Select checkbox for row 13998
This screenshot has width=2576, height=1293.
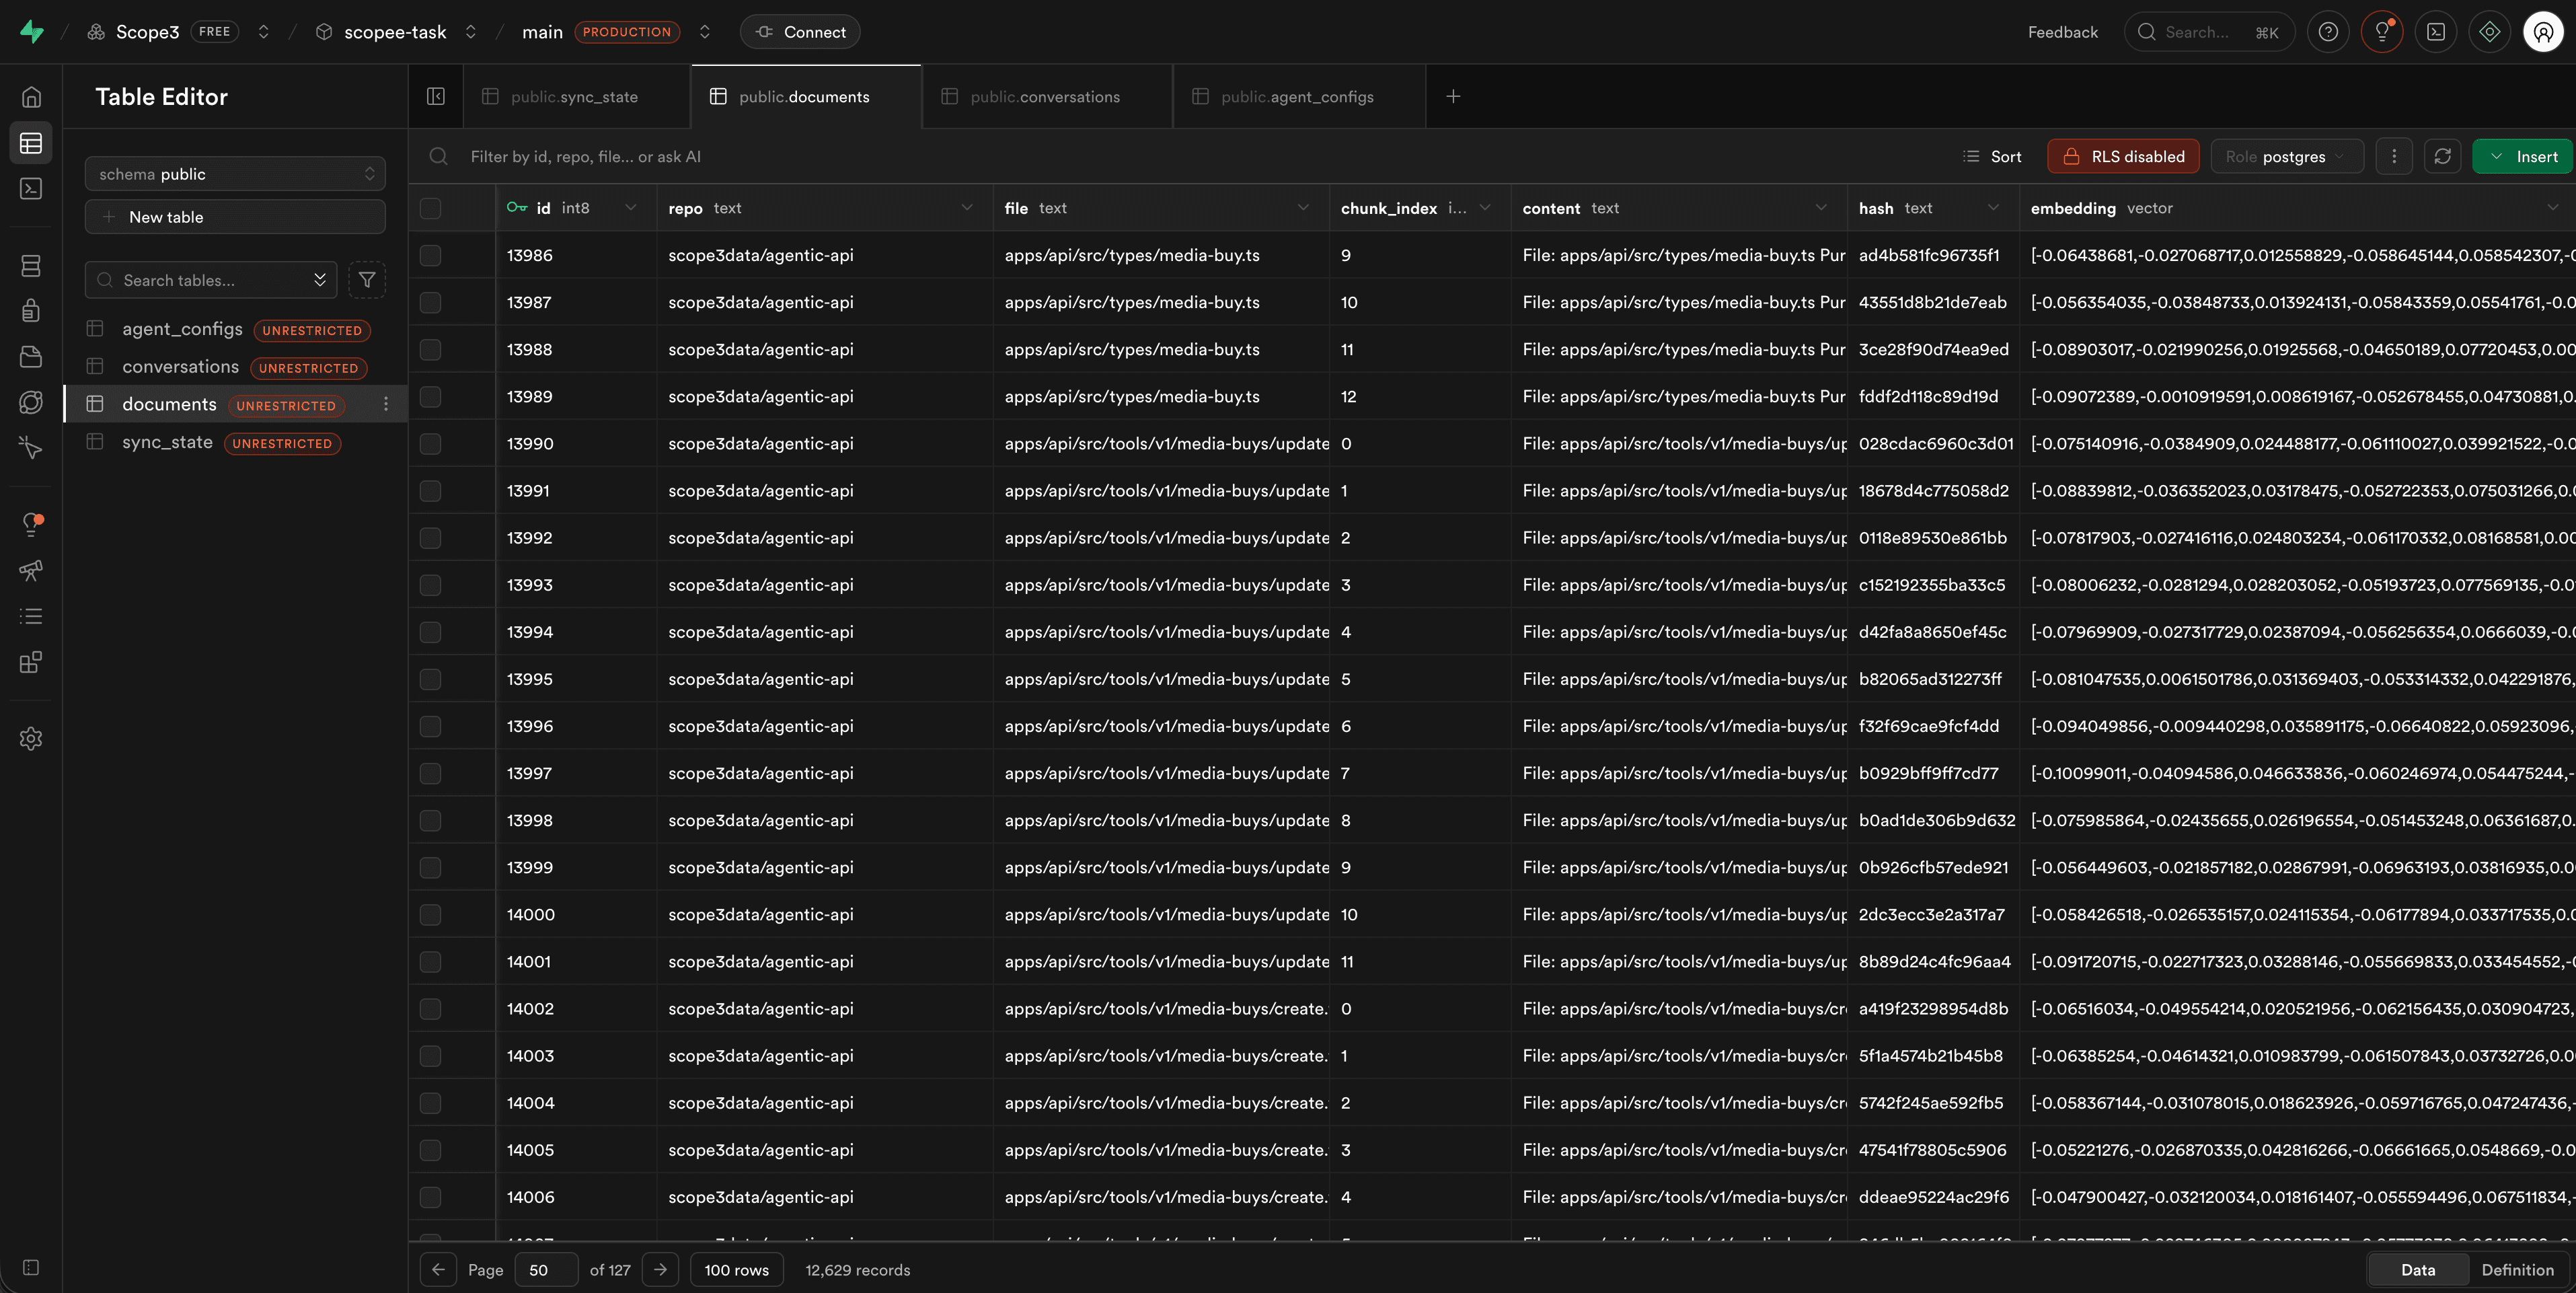click(x=430, y=820)
